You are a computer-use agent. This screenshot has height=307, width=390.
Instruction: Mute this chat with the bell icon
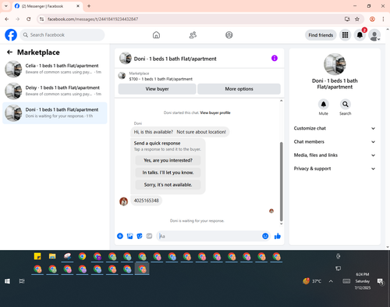(324, 105)
